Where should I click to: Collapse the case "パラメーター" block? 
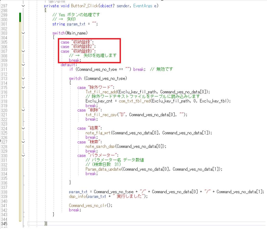point(23,156)
